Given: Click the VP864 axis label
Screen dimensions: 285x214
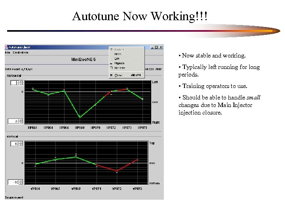Looking at the screenshot, I should (35, 189).
